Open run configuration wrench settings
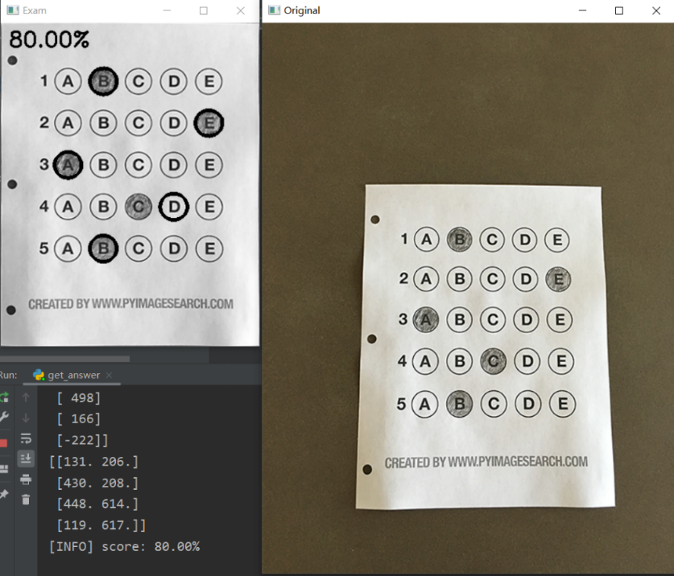Viewport: 674px width, 576px height. [x=3, y=417]
